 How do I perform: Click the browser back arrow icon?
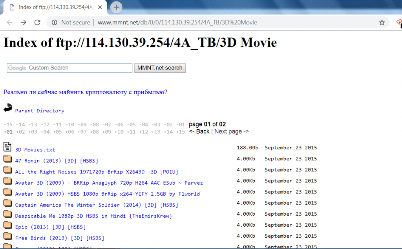[10, 22]
